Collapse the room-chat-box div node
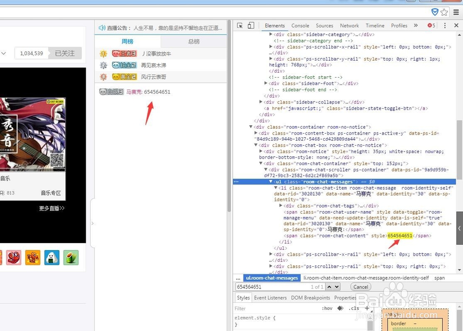This screenshot has width=463, height=331. pyautogui.click(x=256, y=145)
